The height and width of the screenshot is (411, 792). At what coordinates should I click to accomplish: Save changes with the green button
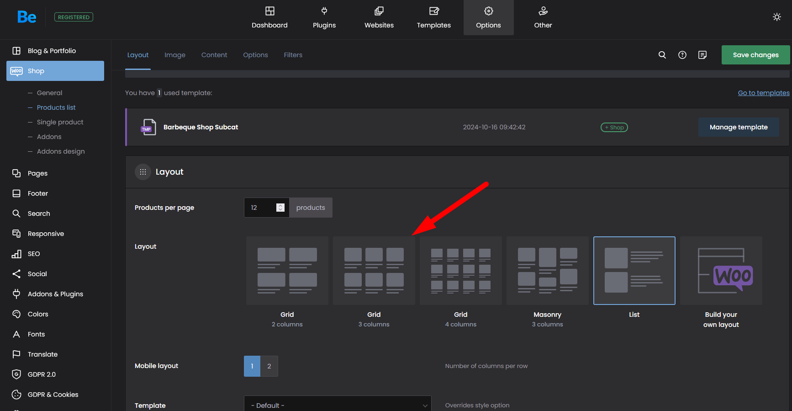click(755, 55)
